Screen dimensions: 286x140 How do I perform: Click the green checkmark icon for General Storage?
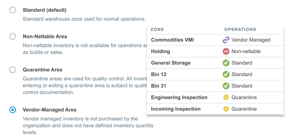[x=226, y=63]
